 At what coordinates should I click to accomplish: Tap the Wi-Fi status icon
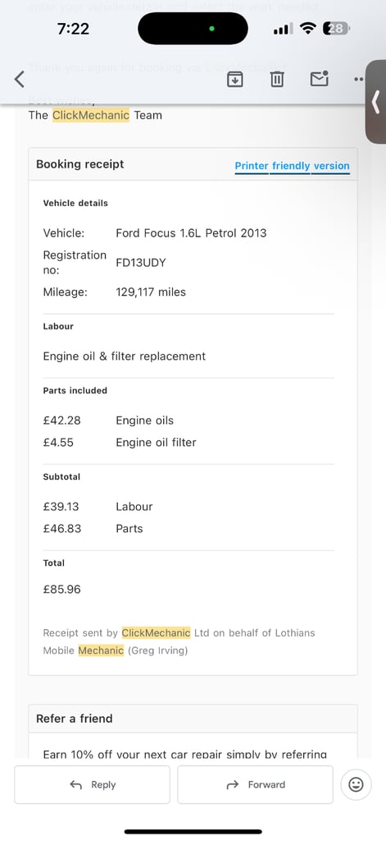click(308, 29)
